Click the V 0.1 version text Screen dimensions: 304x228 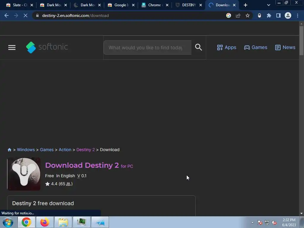pos(82,176)
